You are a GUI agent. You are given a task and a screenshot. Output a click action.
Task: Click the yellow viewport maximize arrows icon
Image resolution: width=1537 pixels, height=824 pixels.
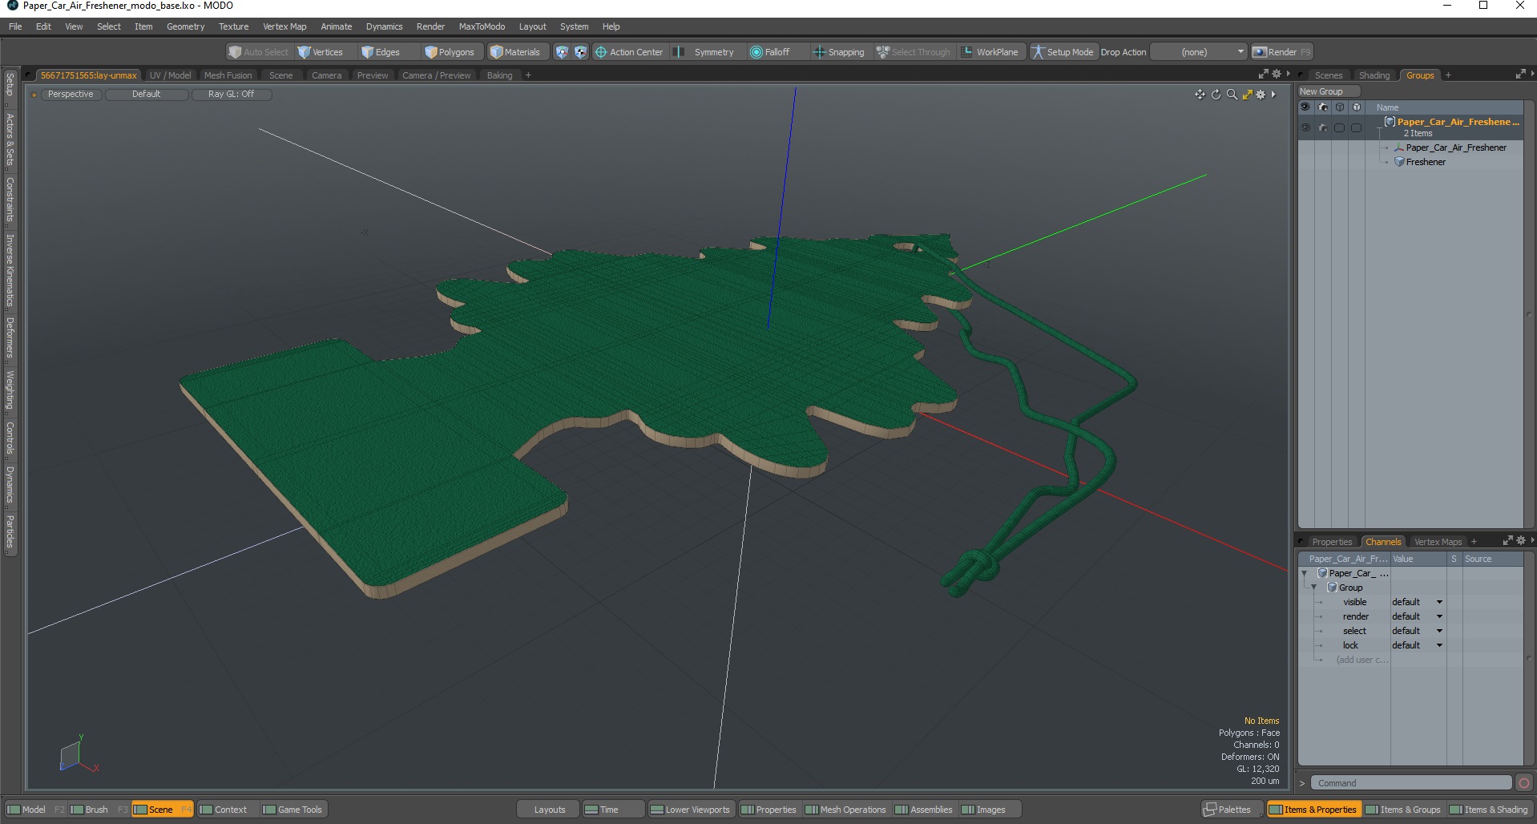pyautogui.click(x=1247, y=95)
